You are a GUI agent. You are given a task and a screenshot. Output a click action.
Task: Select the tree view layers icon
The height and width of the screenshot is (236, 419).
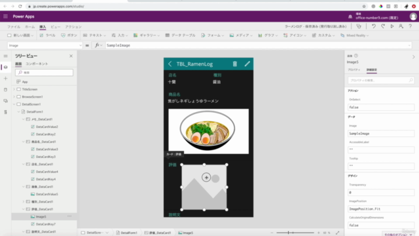(x=6, y=67)
